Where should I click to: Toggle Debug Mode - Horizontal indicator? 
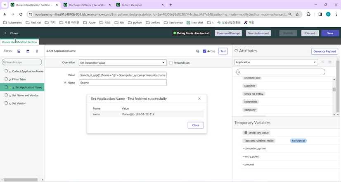[x=191, y=33]
